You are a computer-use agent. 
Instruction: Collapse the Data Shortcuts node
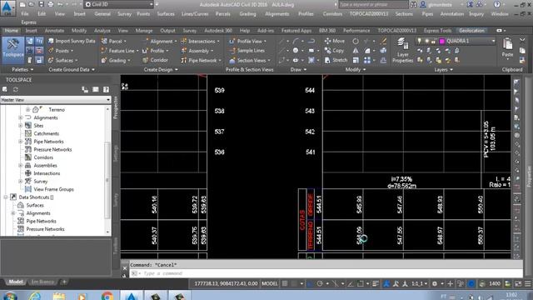pyautogui.click(x=6, y=197)
